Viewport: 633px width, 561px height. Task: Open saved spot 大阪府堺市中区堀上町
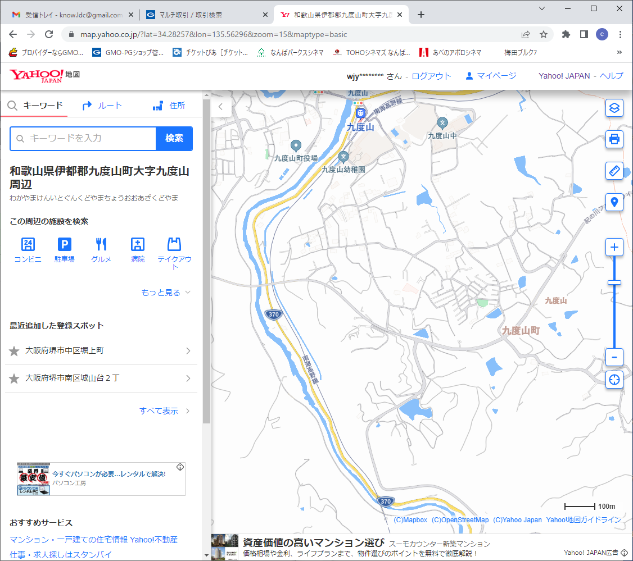(101, 351)
